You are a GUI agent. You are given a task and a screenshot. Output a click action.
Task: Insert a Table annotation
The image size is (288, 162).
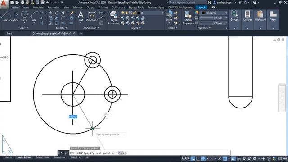pyautogui.click(x=101, y=23)
